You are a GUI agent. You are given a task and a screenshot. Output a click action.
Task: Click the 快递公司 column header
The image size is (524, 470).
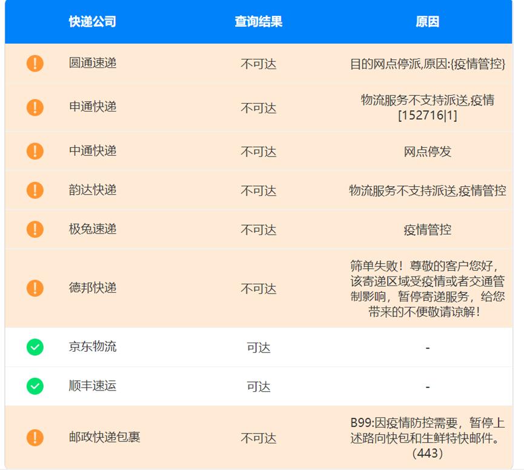click(92, 22)
